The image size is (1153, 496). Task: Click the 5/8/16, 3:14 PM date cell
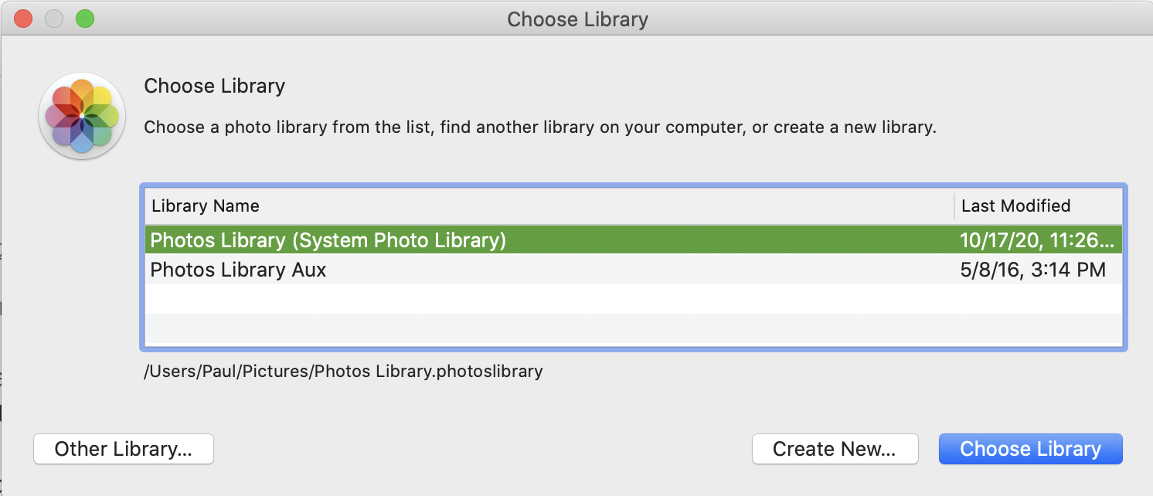(x=1033, y=270)
